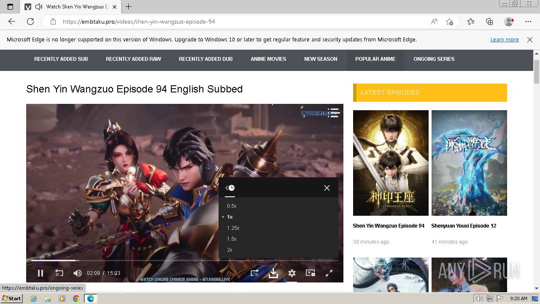Click the 41 minutes ago timestamp
This screenshot has width=540, height=304.
[450, 242]
